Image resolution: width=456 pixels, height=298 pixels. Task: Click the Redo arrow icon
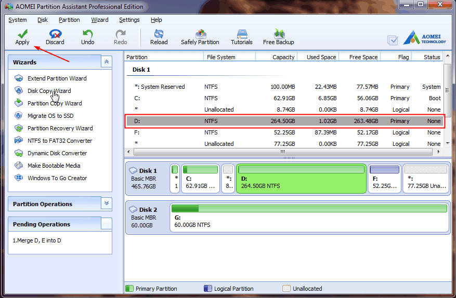[121, 34]
